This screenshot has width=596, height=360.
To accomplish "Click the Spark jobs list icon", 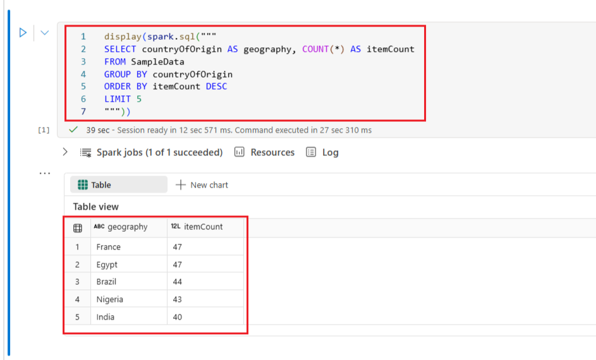I will tap(85, 153).
